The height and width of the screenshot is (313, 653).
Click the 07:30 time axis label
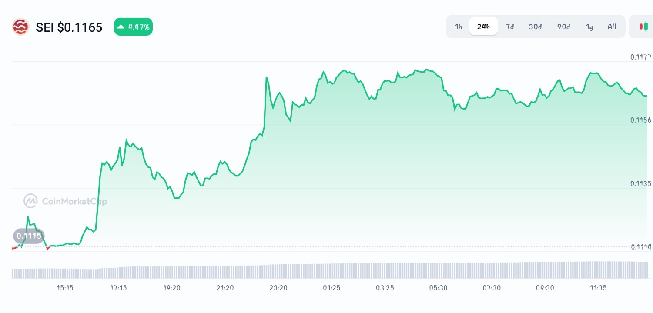(x=492, y=288)
